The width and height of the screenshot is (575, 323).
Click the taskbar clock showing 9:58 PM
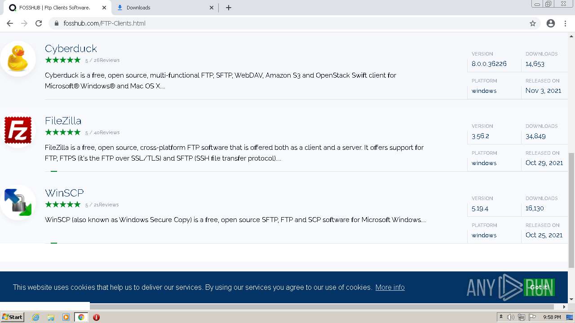tap(552, 317)
